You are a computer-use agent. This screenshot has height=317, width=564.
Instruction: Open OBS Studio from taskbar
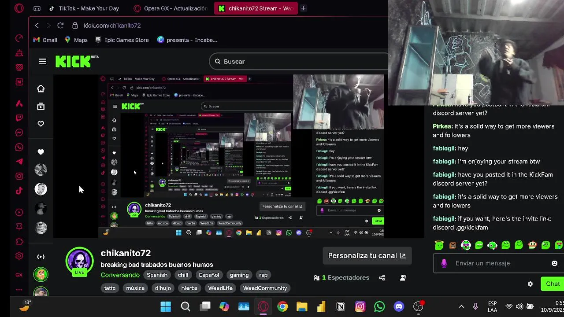(418, 306)
